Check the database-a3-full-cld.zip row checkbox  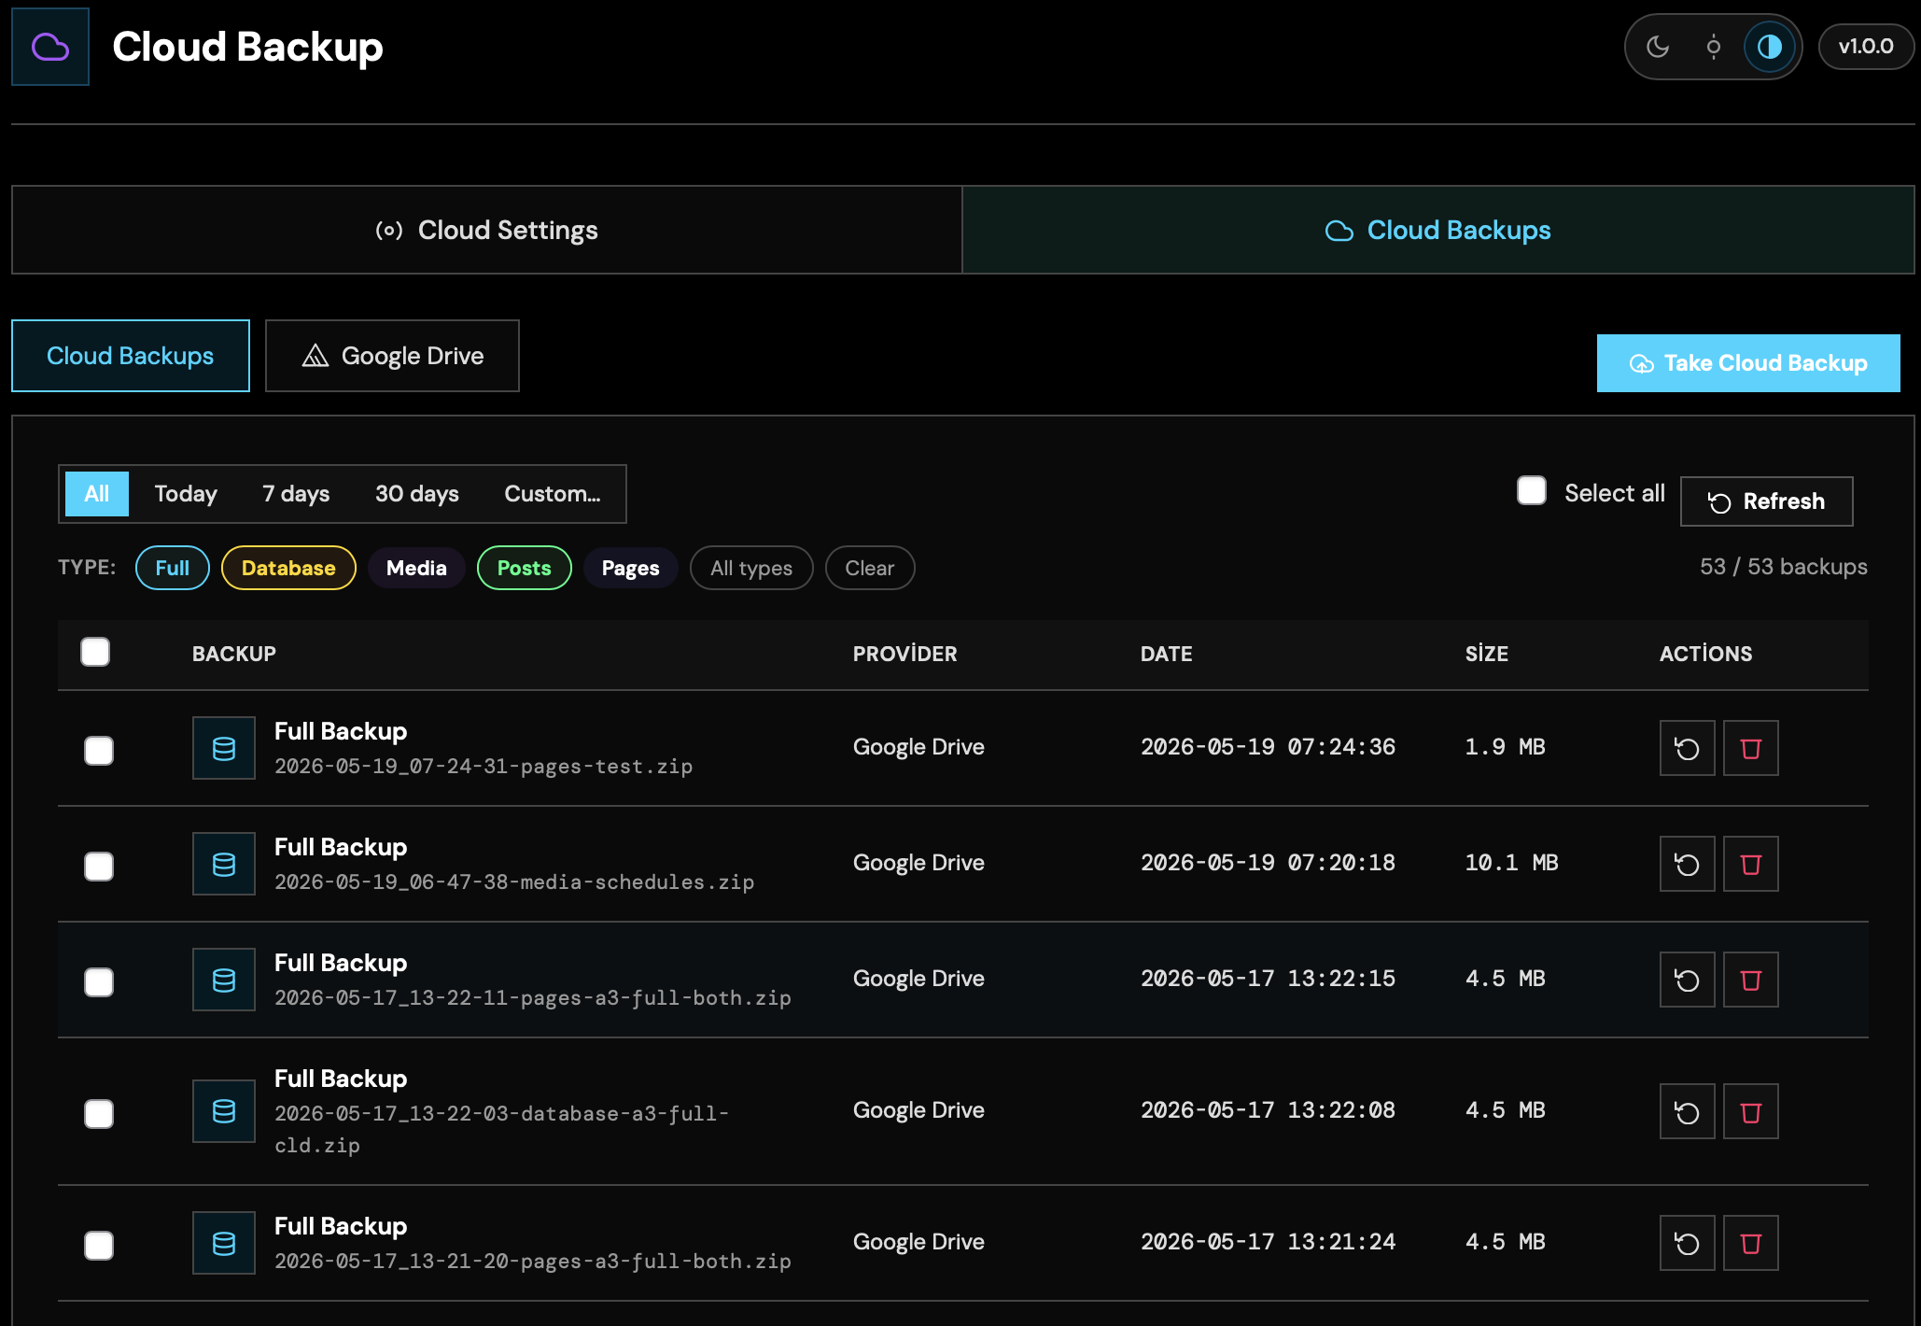click(99, 1114)
